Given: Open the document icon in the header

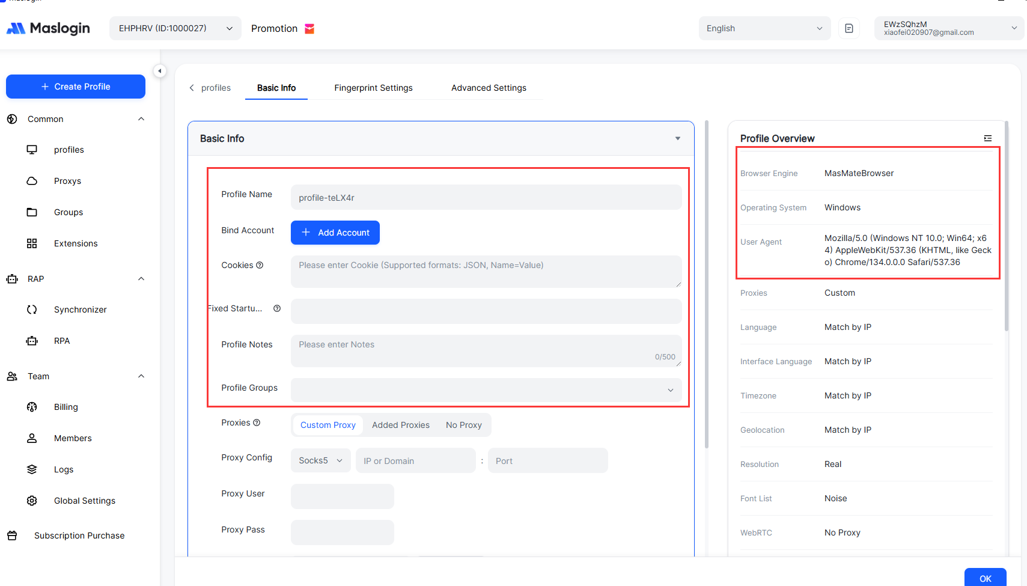Looking at the screenshot, I should click(x=849, y=28).
